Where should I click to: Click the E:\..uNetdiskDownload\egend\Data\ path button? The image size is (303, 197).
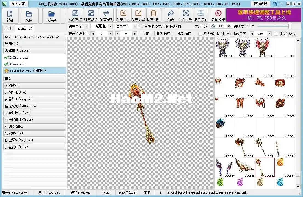[35, 37]
